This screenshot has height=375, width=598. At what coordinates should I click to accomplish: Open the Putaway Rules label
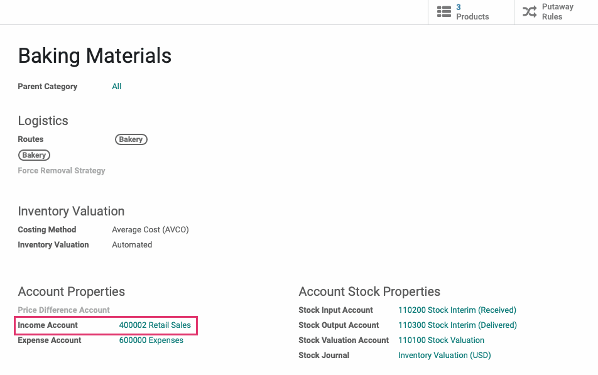(558, 12)
